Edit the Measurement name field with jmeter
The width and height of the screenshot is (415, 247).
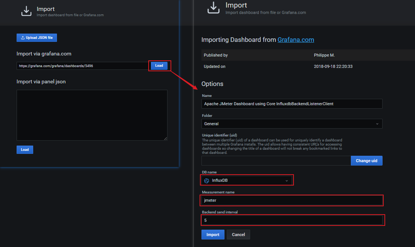pyautogui.click(x=292, y=200)
